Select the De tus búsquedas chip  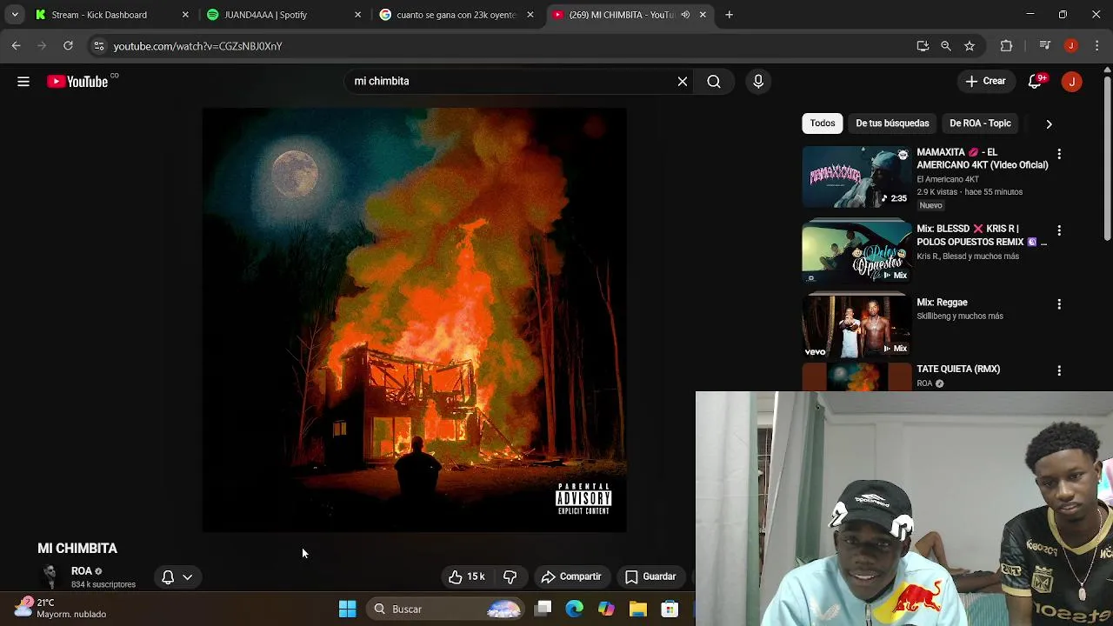pos(892,123)
